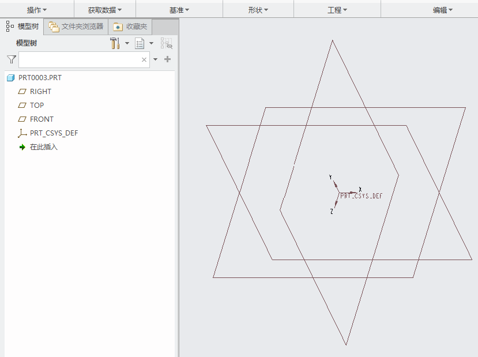Click the tree columns list icon

pos(140,43)
